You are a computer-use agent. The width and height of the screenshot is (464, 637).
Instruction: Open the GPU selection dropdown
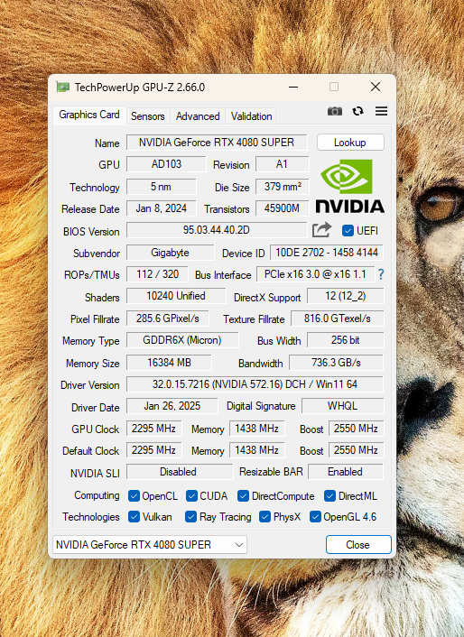[x=150, y=544]
